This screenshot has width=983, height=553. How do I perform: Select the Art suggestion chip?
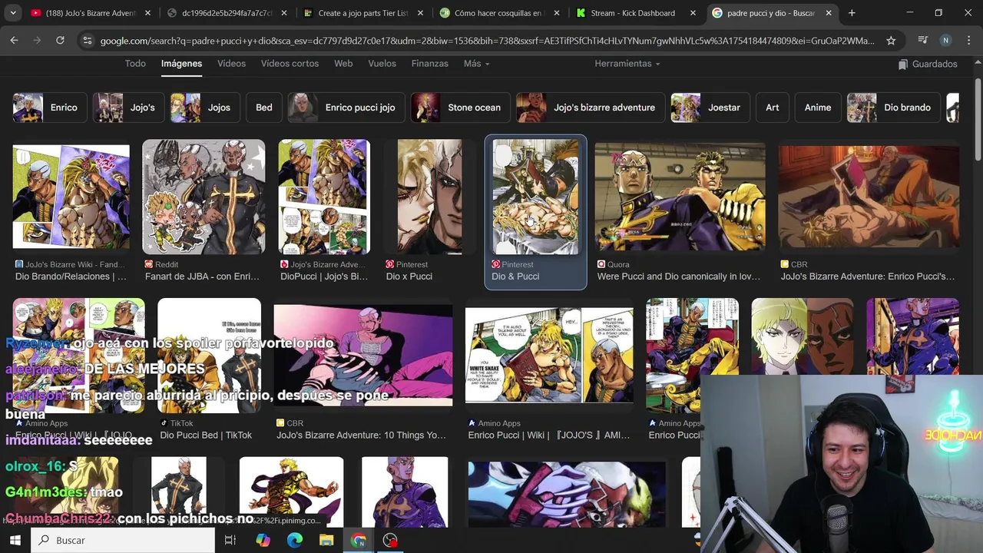click(772, 108)
